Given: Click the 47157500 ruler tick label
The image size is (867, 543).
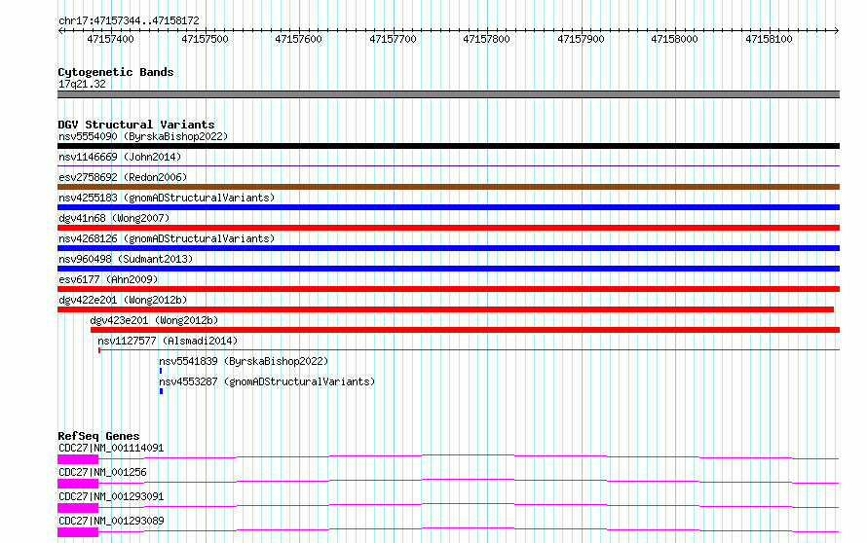Looking at the screenshot, I should 205,39.
